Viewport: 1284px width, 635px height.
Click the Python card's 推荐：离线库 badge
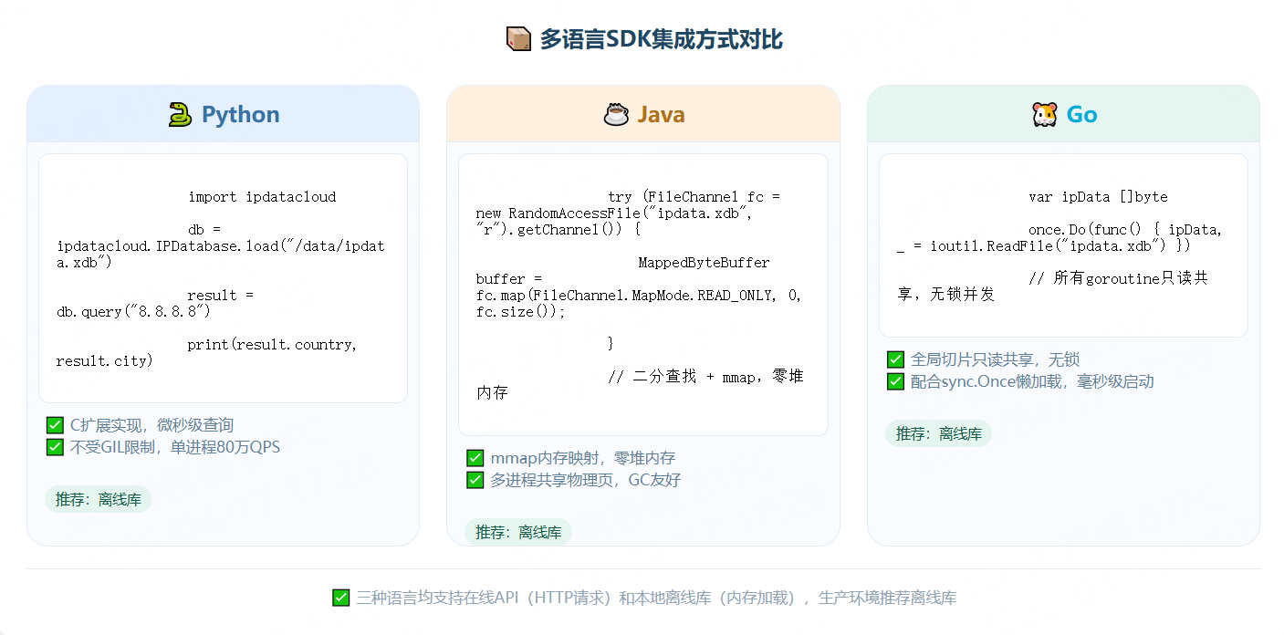tap(98, 499)
